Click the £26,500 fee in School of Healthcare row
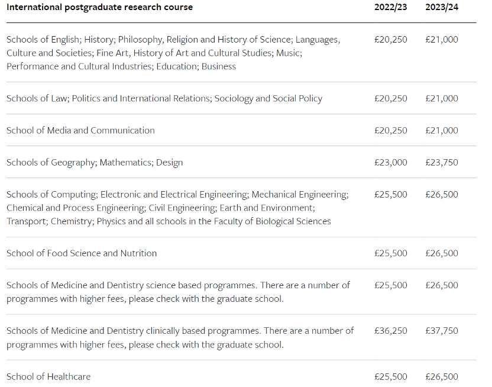Screen dimensions: 492x387 pyautogui.click(x=442, y=376)
